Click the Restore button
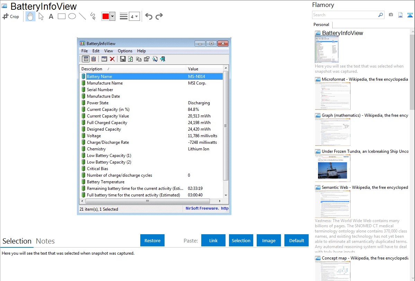The height and width of the screenshot is (281, 415). (152, 240)
